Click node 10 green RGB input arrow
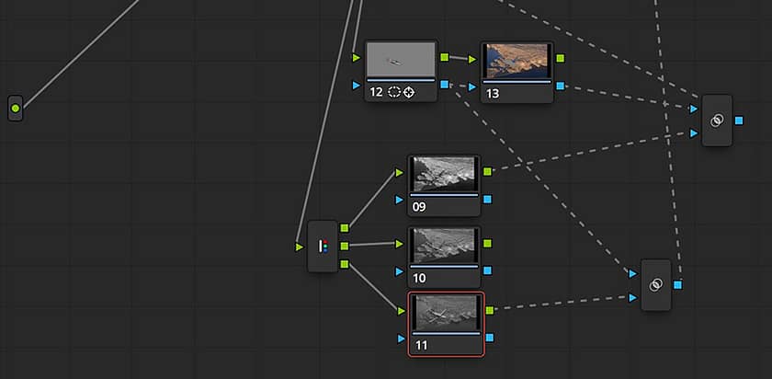This screenshot has width=772, height=379. 399,244
